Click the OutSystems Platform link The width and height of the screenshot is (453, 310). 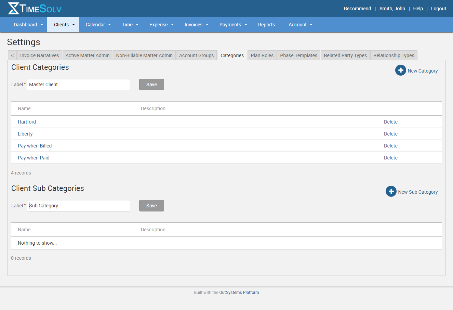[239, 293]
